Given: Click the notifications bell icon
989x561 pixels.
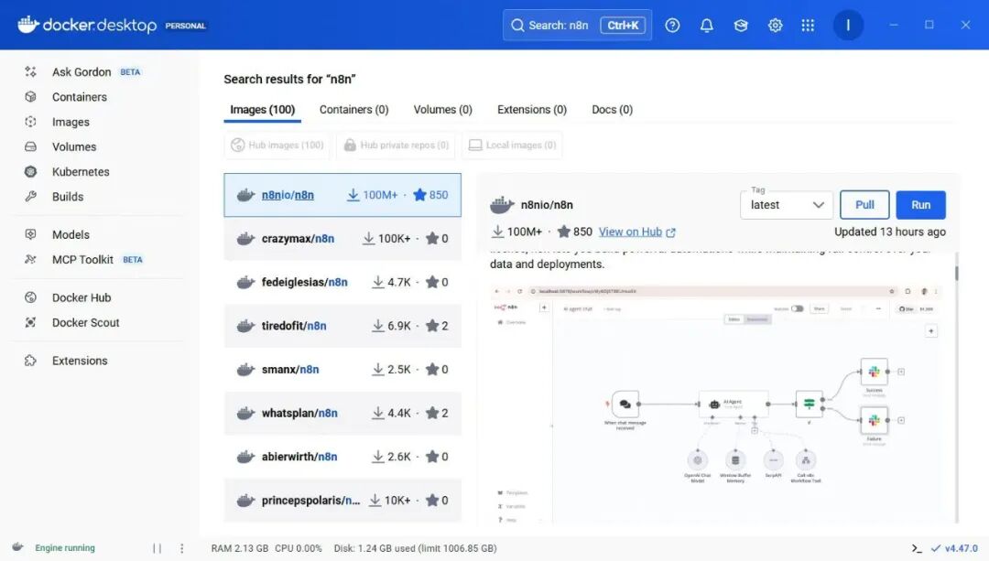Looking at the screenshot, I should (x=706, y=26).
